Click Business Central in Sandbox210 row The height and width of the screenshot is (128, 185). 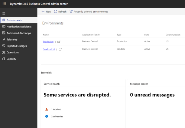click(90, 49)
